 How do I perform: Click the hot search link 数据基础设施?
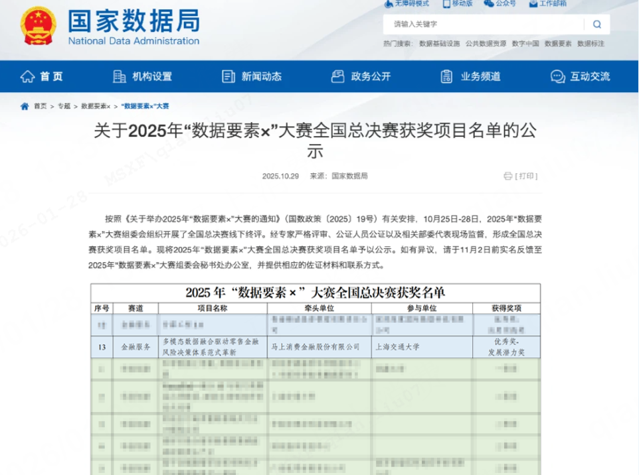439,44
